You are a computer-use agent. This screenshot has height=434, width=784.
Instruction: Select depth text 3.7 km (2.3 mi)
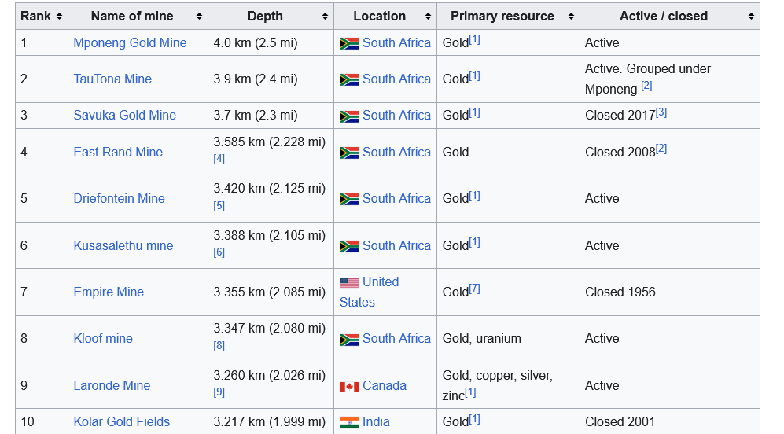click(x=256, y=115)
